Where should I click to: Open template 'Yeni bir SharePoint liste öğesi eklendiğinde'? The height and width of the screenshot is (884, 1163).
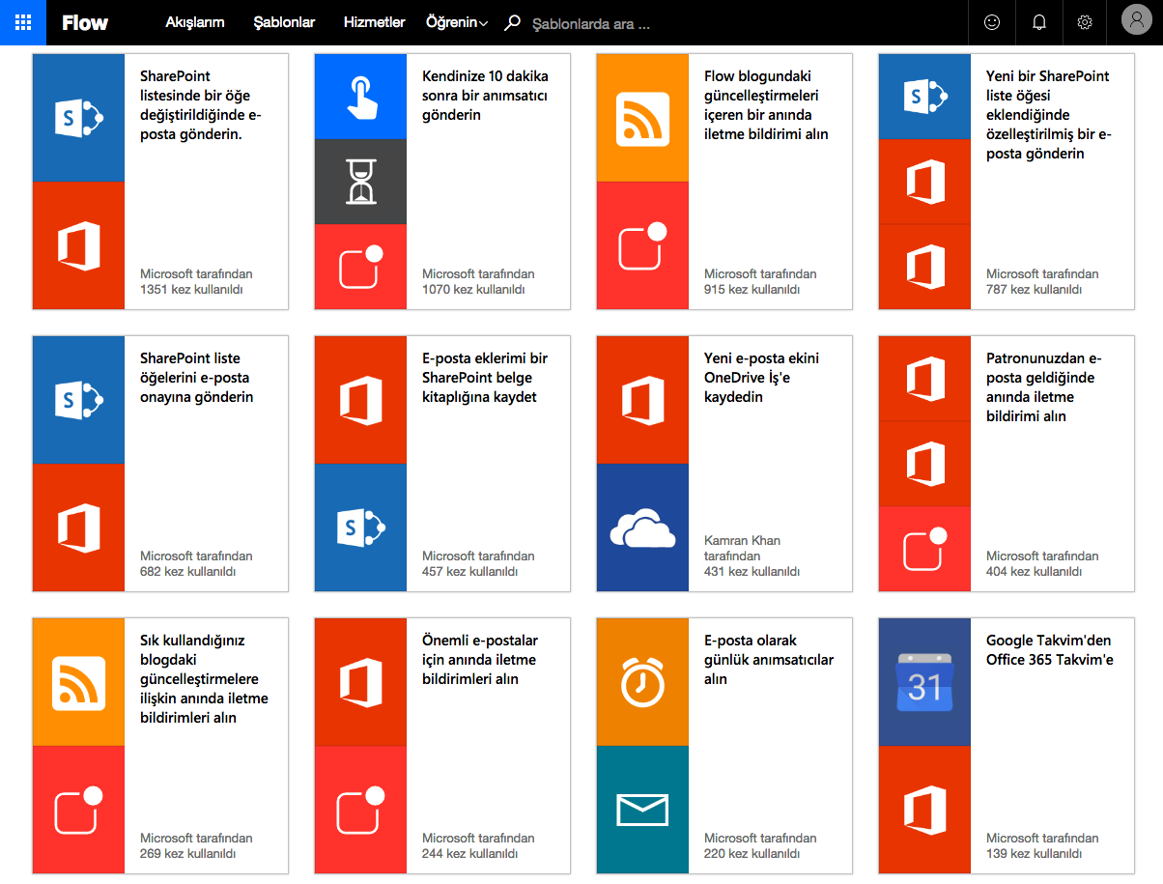pyautogui.click(x=1049, y=115)
